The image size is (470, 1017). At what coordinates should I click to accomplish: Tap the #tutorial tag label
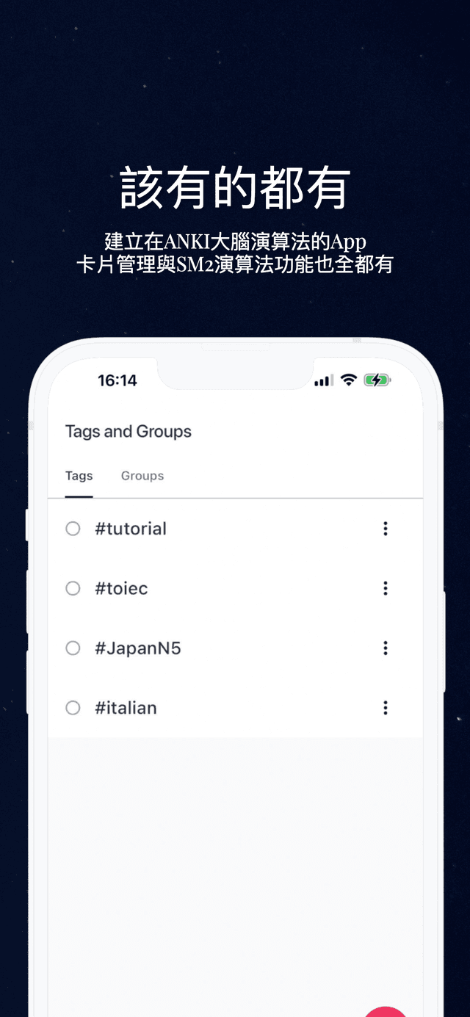(131, 529)
